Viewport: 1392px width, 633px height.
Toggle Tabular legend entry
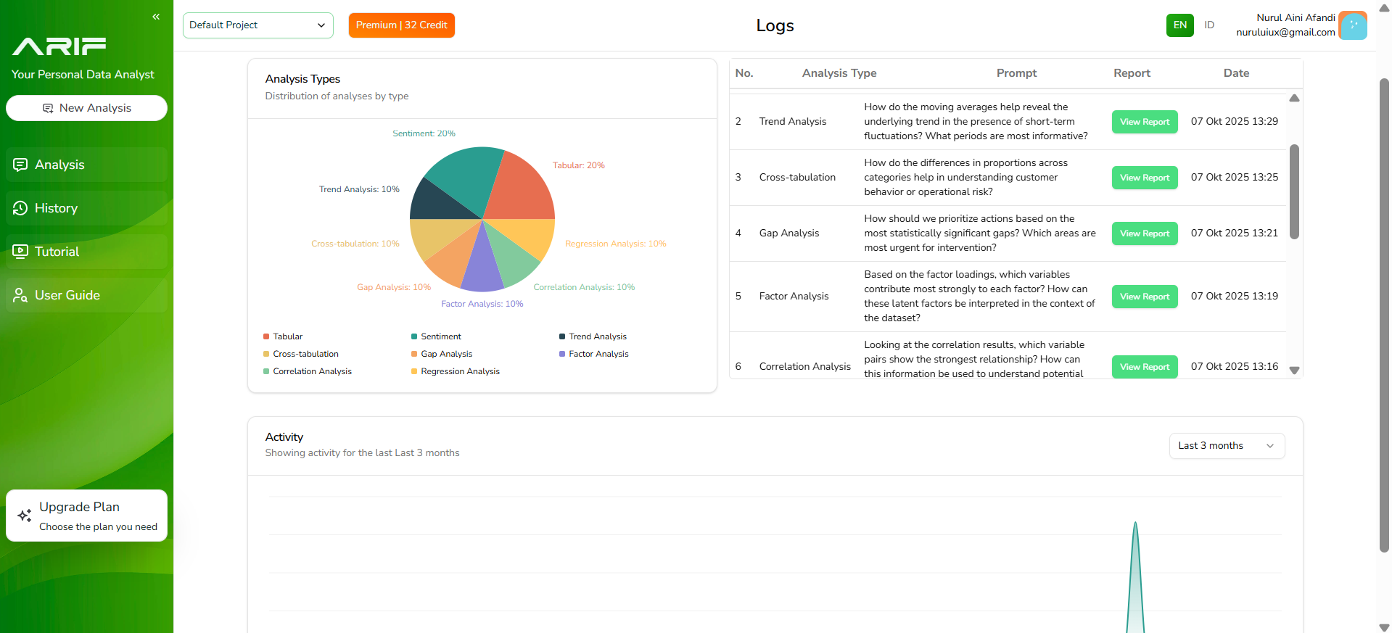[283, 336]
